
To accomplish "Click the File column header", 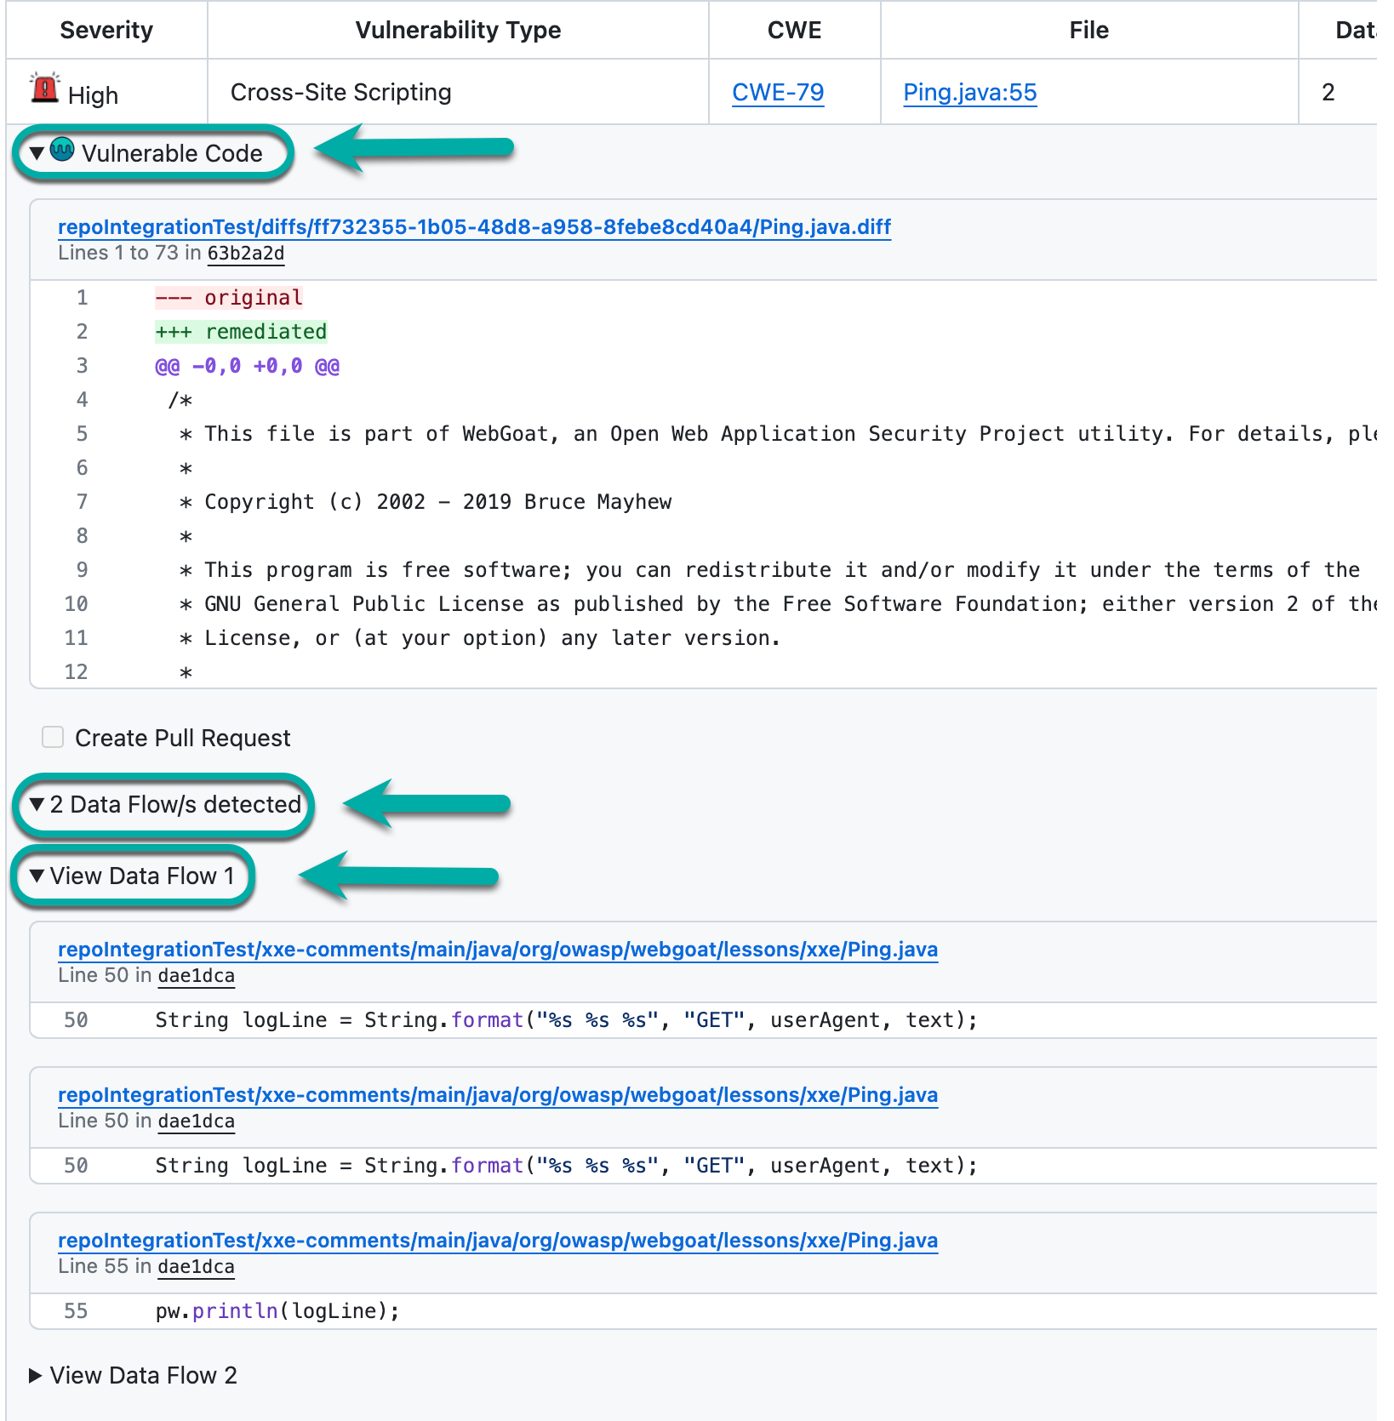I will pyautogui.click(x=1088, y=30).
